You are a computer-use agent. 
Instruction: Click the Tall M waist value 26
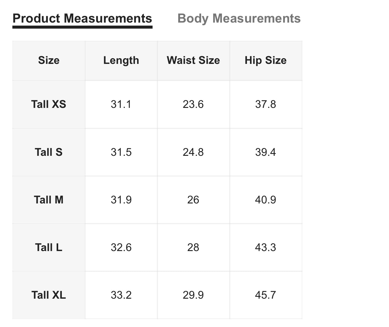[x=193, y=200]
